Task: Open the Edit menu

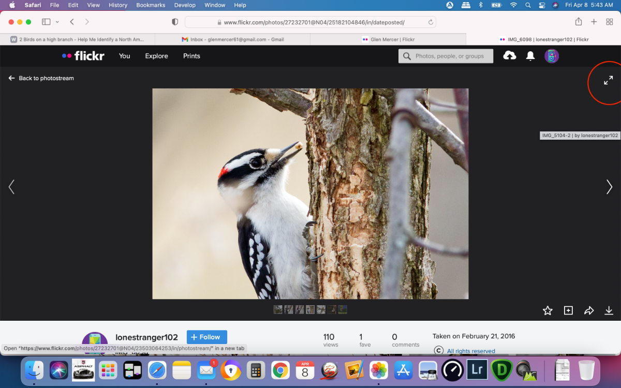Action: 73,5
